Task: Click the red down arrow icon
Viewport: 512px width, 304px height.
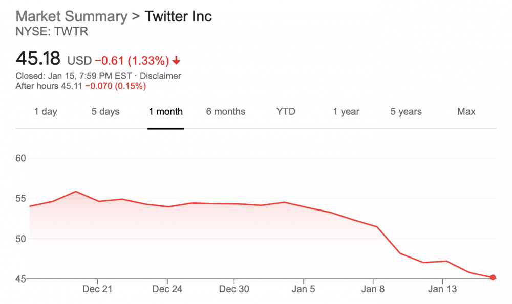Action: (x=177, y=61)
